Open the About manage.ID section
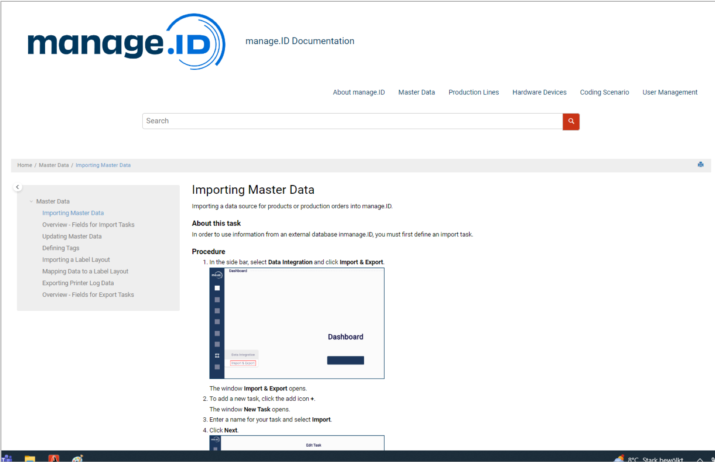The width and height of the screenshot is (715, 462). [x=358, y=92]
